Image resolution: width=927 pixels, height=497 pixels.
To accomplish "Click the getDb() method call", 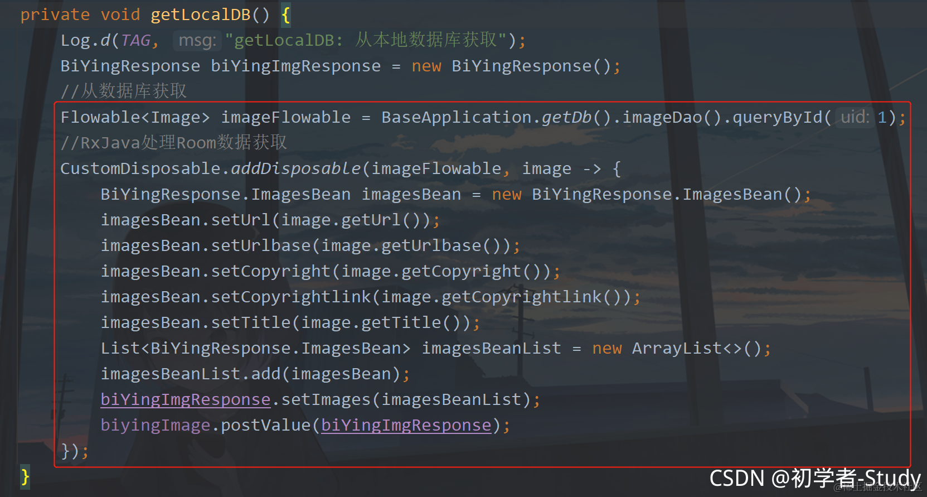I will click(576, 117).
